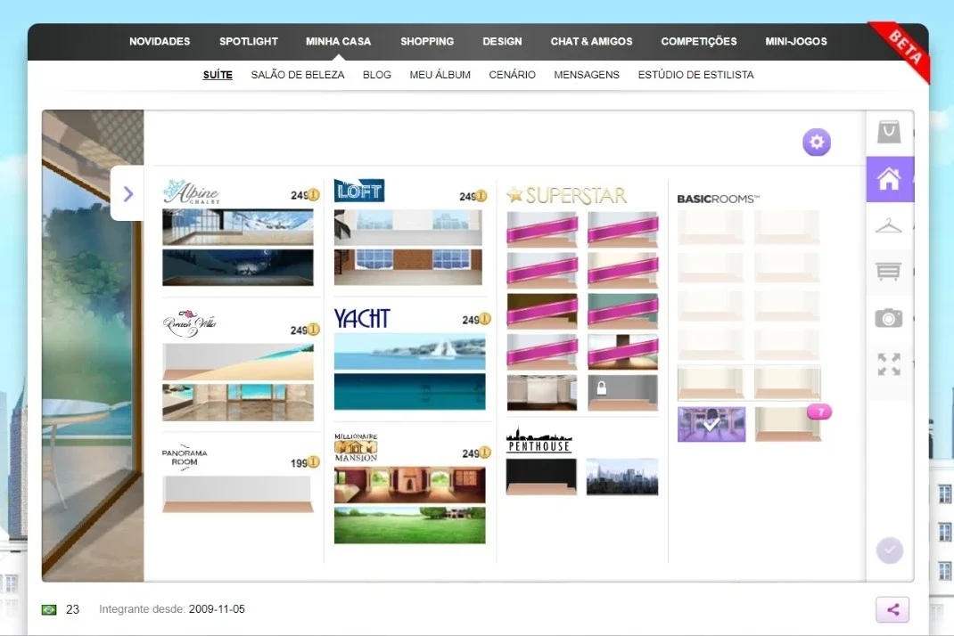
Task: Click the Millionaire Mansion coin price
Action: (x=476, y=453)
